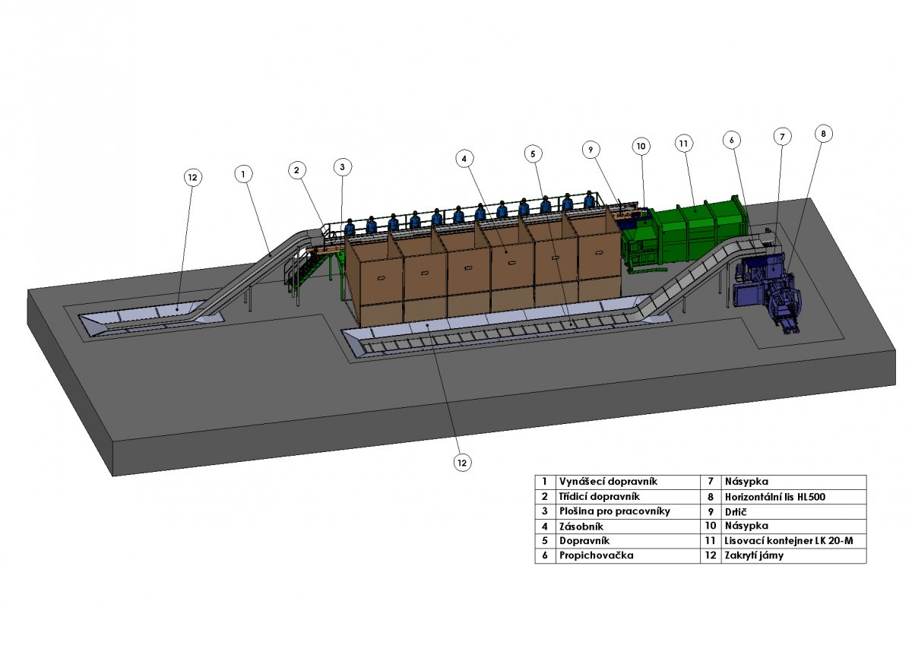
Task: Select callout balloon 11 above the green container
Action: tap(683, 143)
